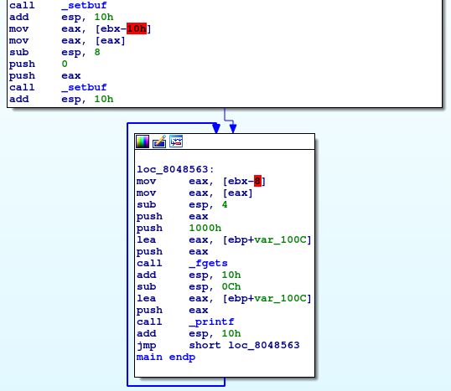Image resolution: width=451 pixels, height=391 pixels.
Task: Select the highlighted 8 in [ebx-8]
Action: tap(257, 182)
